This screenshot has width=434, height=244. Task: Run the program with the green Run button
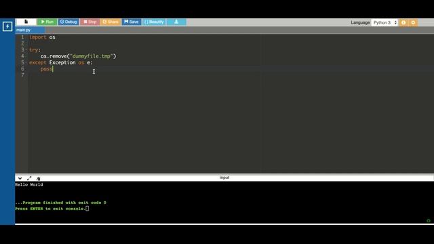[47, 22]
